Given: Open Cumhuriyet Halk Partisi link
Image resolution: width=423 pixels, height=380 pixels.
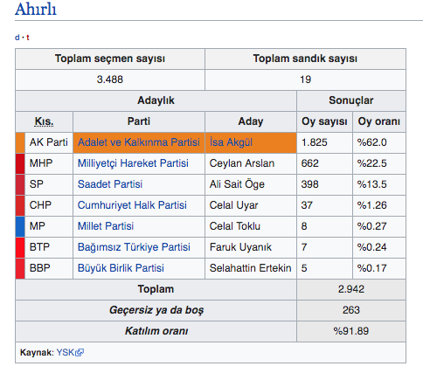Looking at the screenshot, I should pos(132,205).
